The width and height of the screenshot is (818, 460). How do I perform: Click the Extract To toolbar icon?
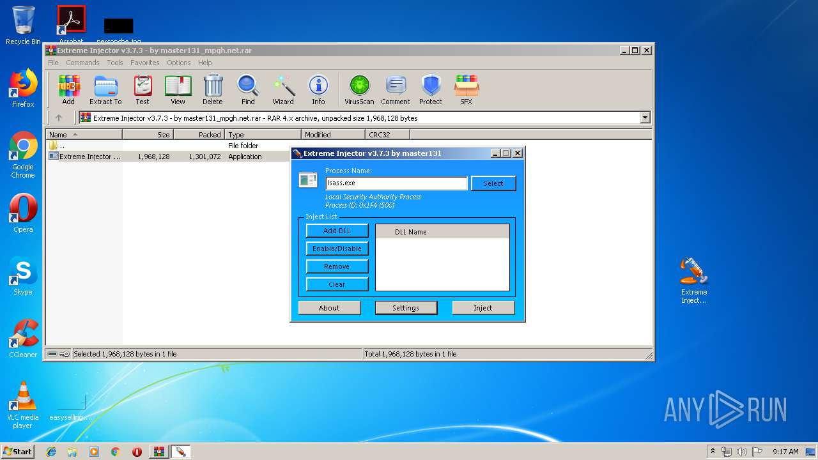pyautogui.click(x=105, y=89)
